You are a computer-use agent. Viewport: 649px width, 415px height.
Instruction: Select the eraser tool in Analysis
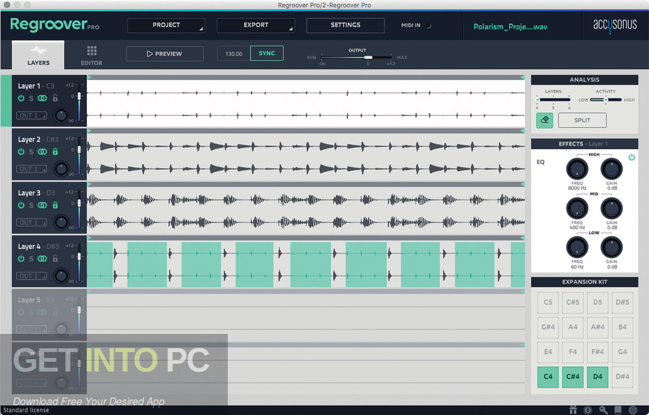click(x=545, y=120)
